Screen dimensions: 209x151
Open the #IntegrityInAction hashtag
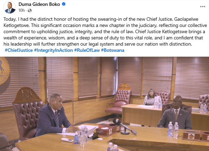(x=53, y=50)
